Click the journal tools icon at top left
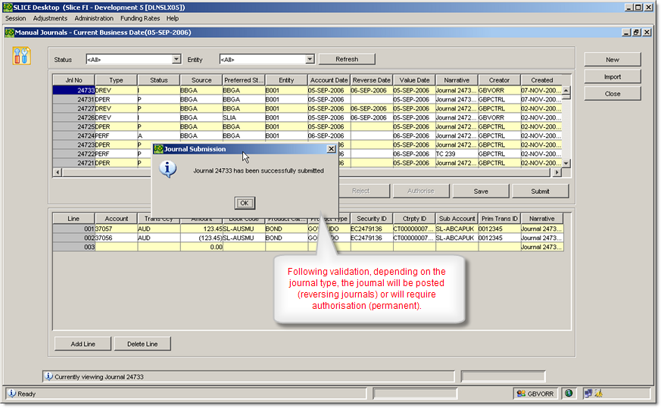The width and height of the screenshot is (661, 408). pyautogui.click(x=22, y=55)
